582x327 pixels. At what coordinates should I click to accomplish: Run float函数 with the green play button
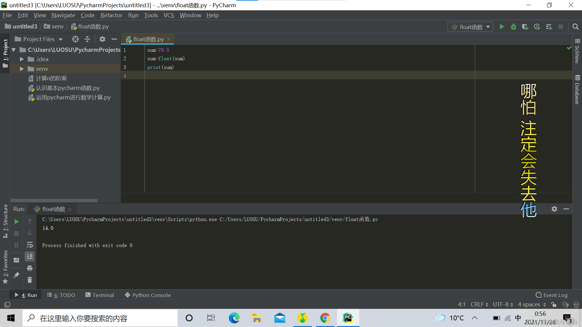(502, 27)
